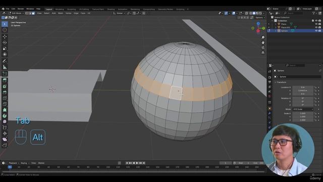The height and width of the screenshot is (182, 323).
Task: Open the Mesh menu in viewport header
Action: coord(61,13)
